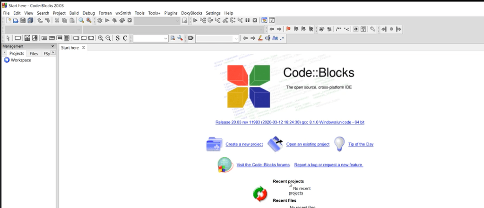The image size is (484, 208).
Task: Open the build target dropdown
Action: (x=157, y=20)
